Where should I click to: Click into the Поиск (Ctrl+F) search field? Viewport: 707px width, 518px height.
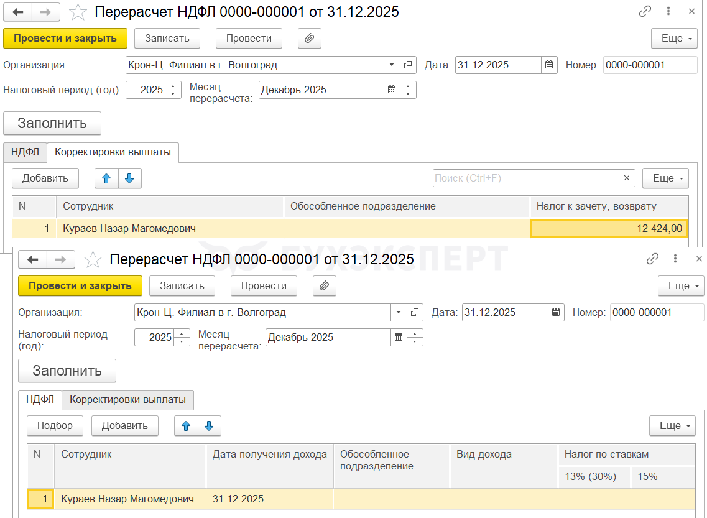pyautogui.click(x=525, y=178)
